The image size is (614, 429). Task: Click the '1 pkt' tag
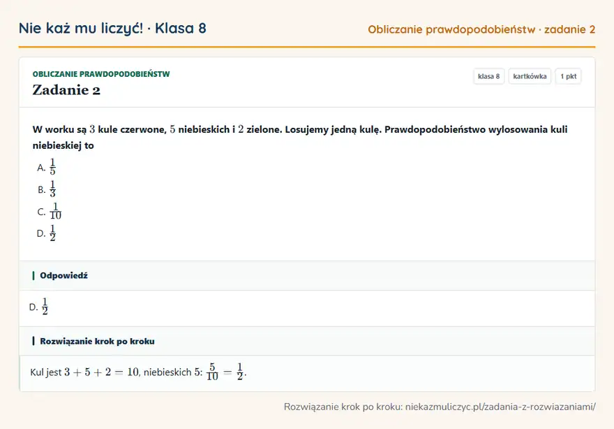568,76
